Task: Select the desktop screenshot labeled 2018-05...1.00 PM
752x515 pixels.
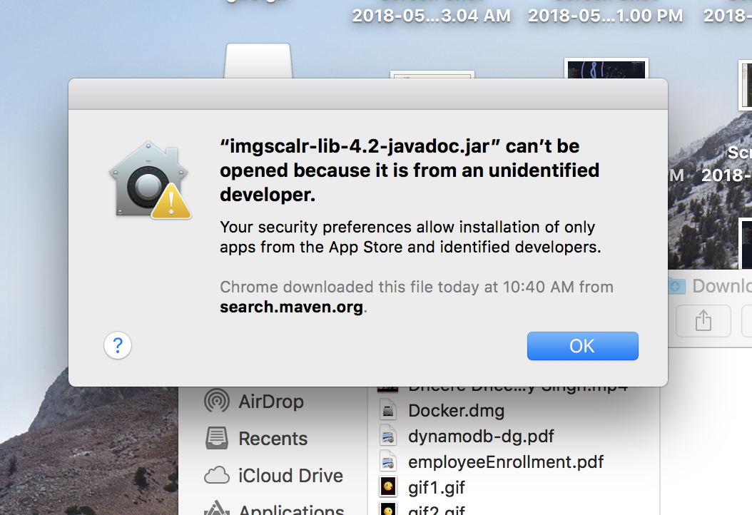Action: 605,16
